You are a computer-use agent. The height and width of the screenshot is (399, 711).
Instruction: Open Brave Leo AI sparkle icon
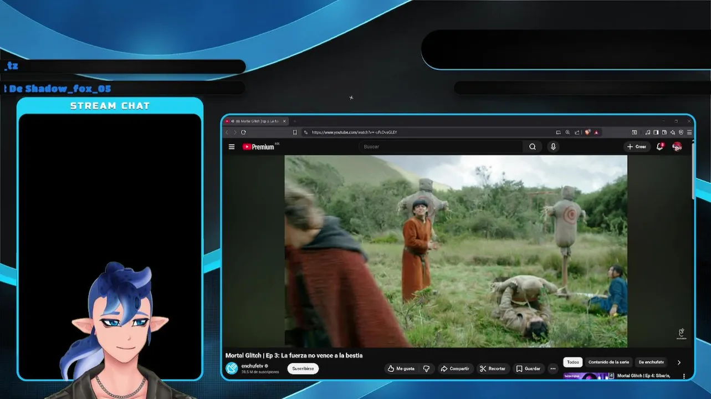tap(673, 132)
